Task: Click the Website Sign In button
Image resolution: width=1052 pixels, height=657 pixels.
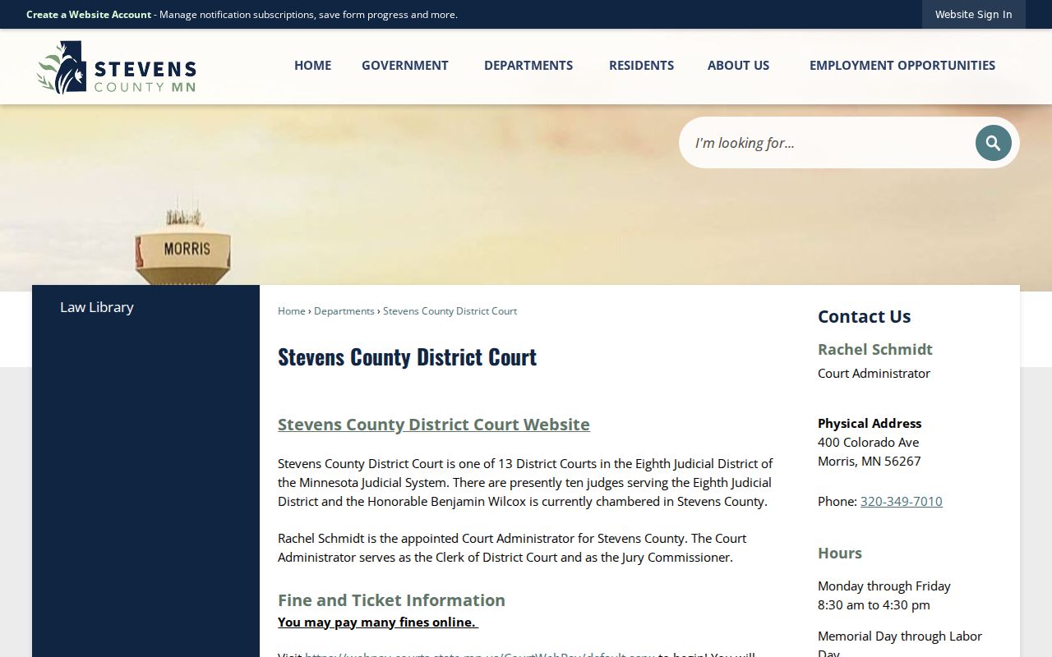Action: click(x=973, y=15)
